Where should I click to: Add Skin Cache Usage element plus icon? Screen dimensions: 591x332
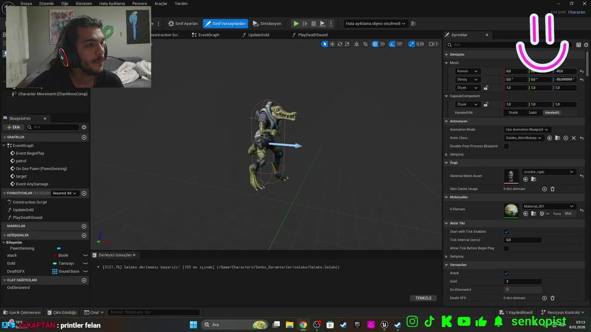tap(544, 189)
